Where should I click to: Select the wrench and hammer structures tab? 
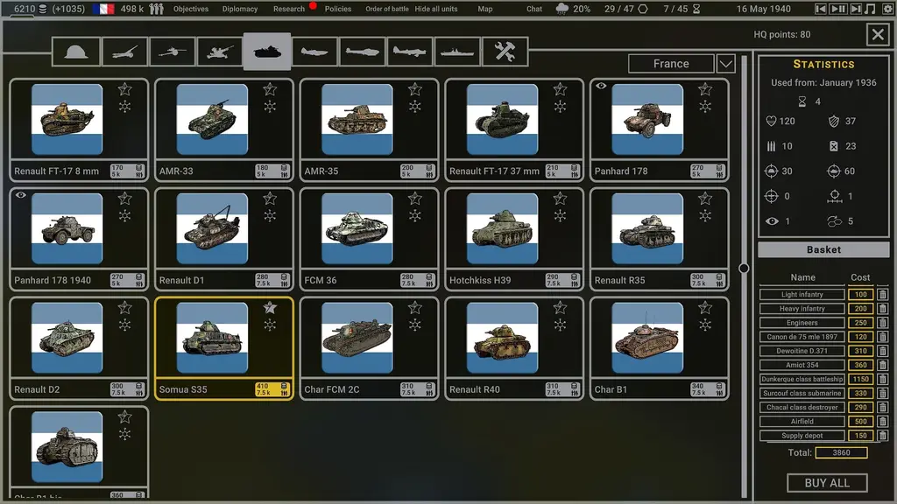tap(505, 52)
